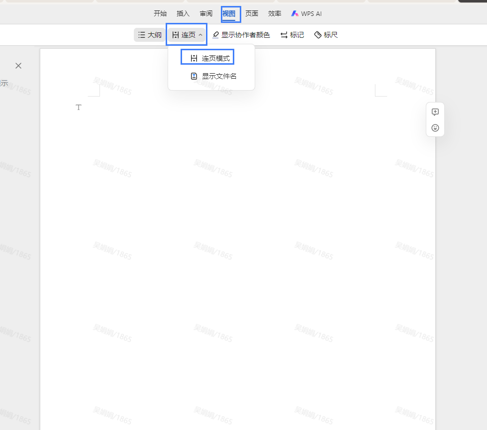Launch WPS AI from the ribbon
This screenshot has width=487, height=430.
[x=306, y=13]
